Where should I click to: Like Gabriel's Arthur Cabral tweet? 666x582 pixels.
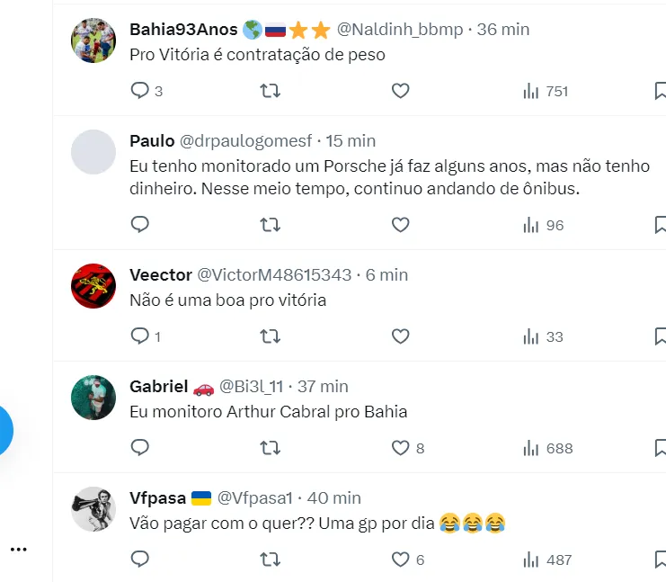(x=400, y=448)
